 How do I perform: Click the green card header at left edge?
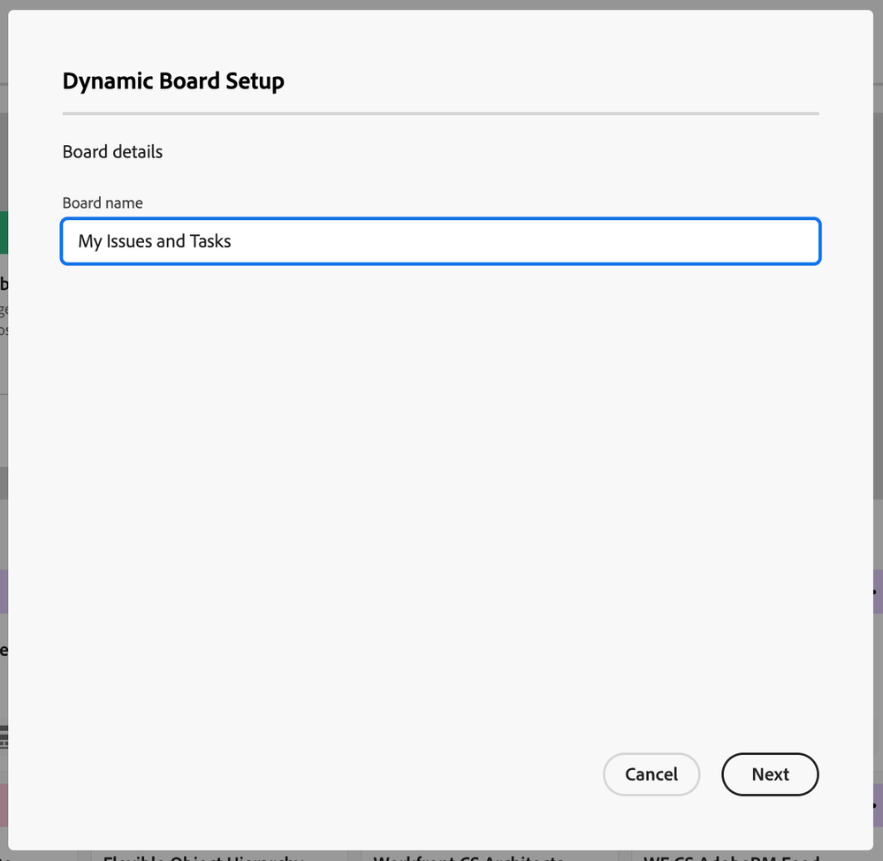point(4,232)
